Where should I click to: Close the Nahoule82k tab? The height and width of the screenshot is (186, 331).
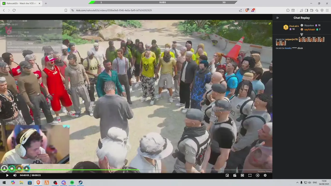[39, 3]
